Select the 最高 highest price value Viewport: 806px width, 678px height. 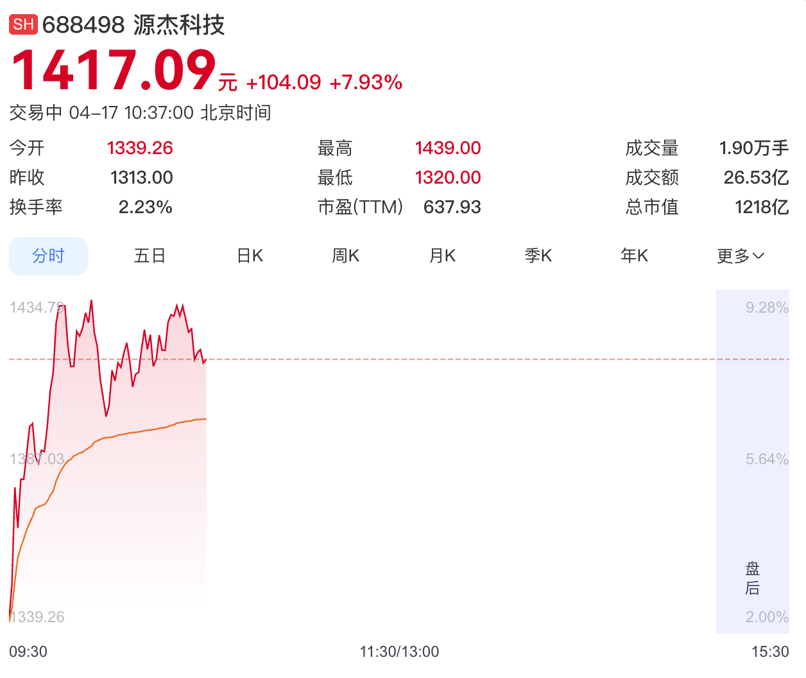tap(448, 148)
